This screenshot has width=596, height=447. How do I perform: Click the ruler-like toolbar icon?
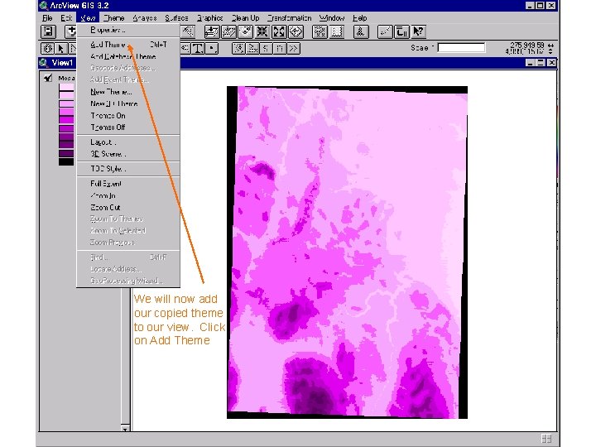(385, 31)
